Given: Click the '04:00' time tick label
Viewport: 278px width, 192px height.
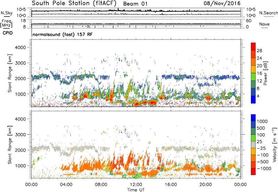Looking at the screenshot, I should (66, 185).
